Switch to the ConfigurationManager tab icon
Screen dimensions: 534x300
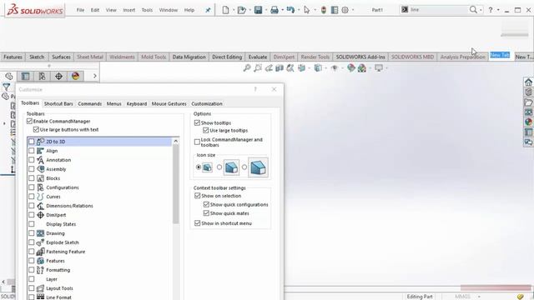coord(43,76)
